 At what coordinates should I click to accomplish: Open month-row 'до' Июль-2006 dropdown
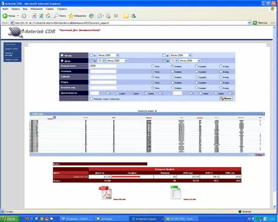coord(181,55)
